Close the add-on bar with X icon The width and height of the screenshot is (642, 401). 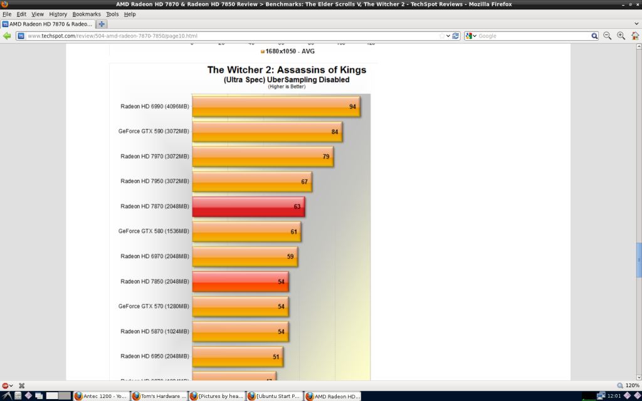pyautogui.click(x=22, y=385)
